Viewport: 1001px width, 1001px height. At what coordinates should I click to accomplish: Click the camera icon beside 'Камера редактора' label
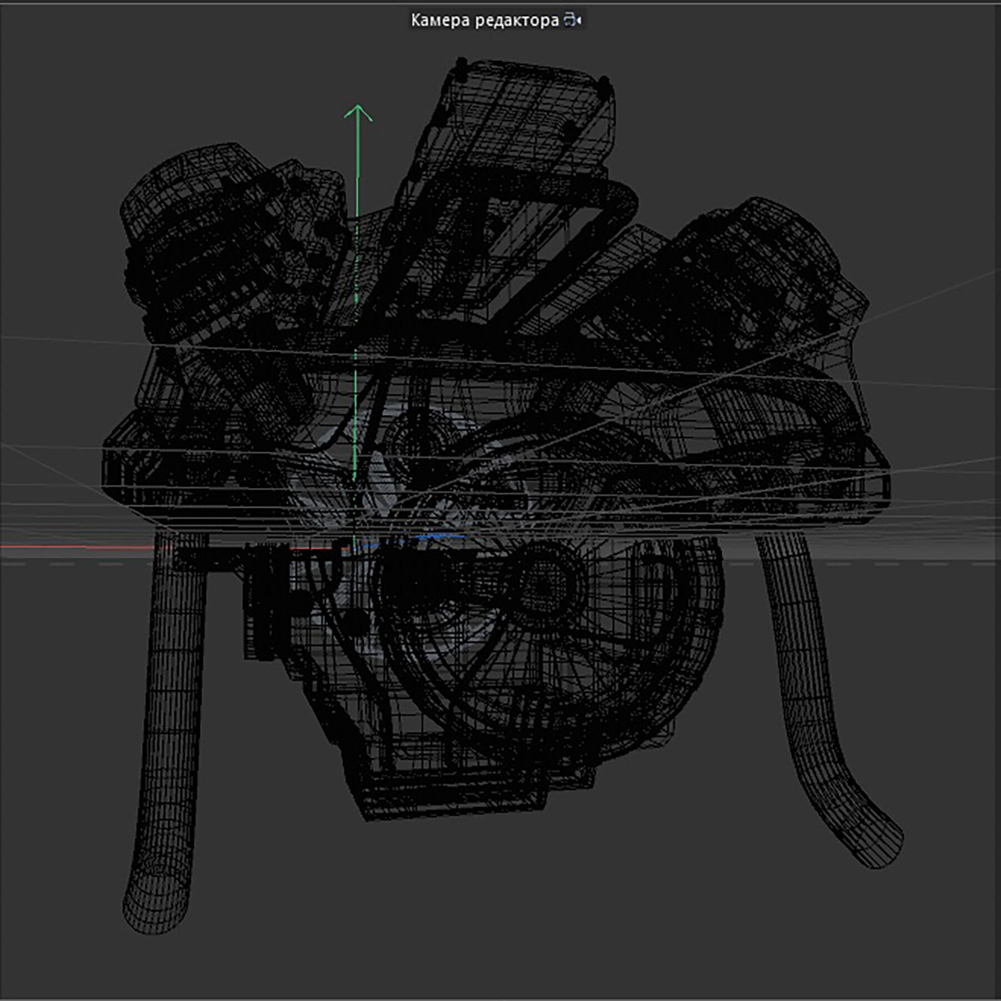569,18
